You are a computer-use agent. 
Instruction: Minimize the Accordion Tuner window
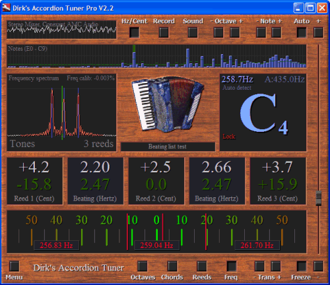(298, 9)
